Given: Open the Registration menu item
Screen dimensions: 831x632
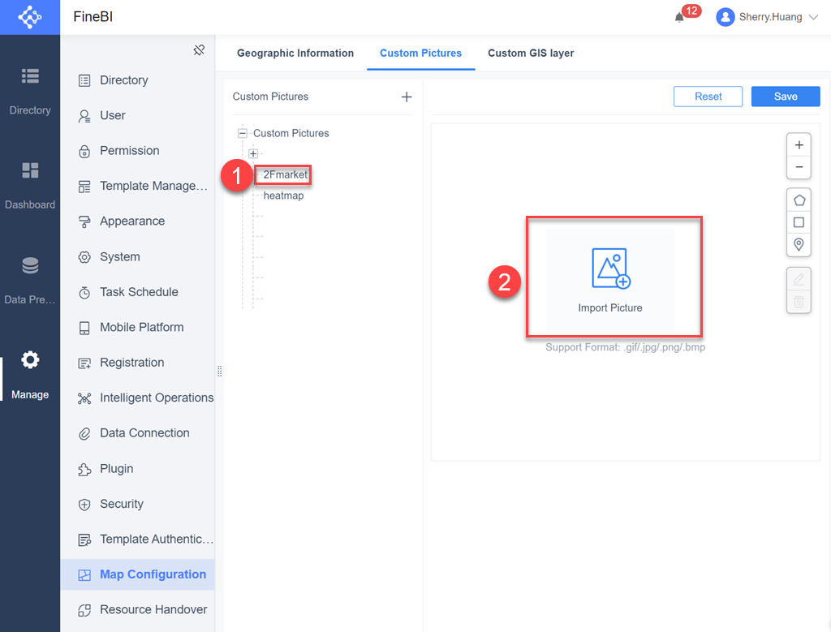Looking at the screenshot, I should pos(138,363).
